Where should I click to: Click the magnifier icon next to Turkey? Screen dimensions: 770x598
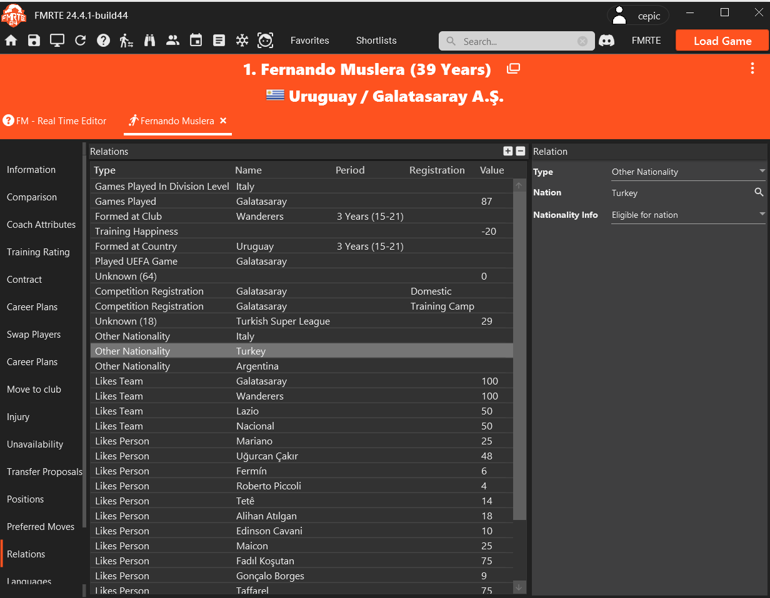pos(759,192)
